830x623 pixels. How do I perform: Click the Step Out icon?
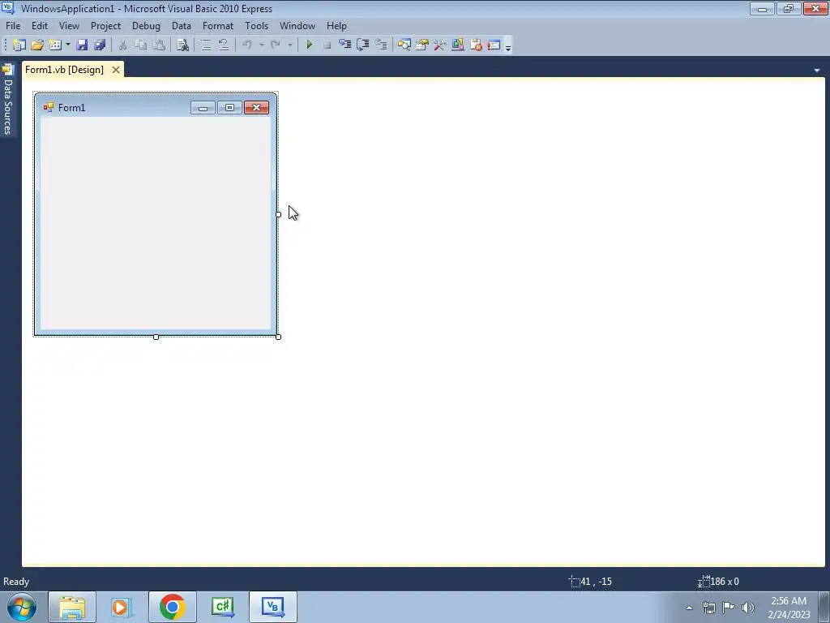(381, 45)
